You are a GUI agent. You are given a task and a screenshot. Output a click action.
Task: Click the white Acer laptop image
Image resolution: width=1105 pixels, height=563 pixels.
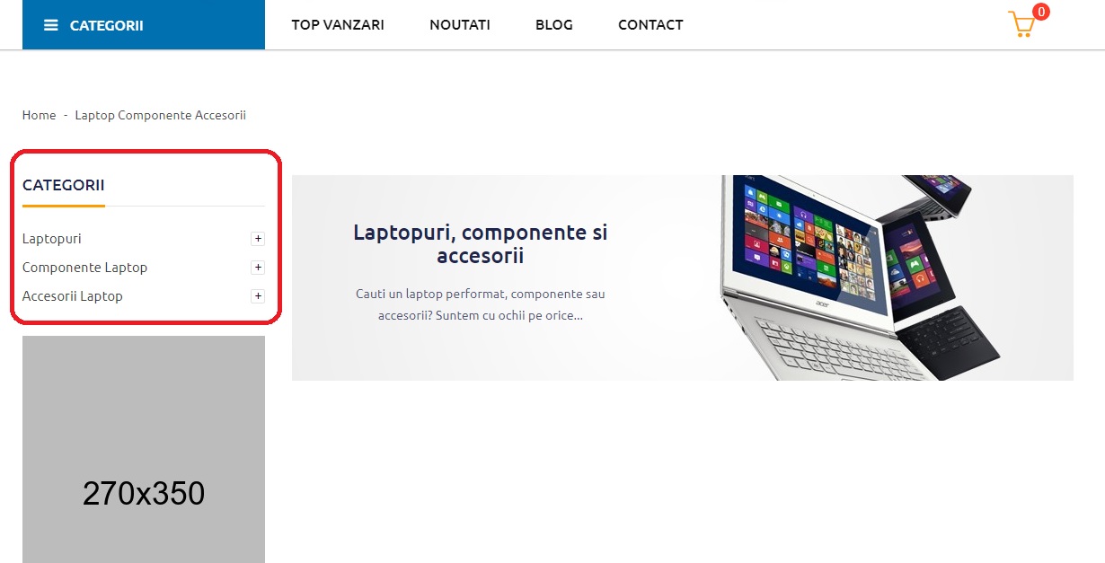[x=809, y=269]
